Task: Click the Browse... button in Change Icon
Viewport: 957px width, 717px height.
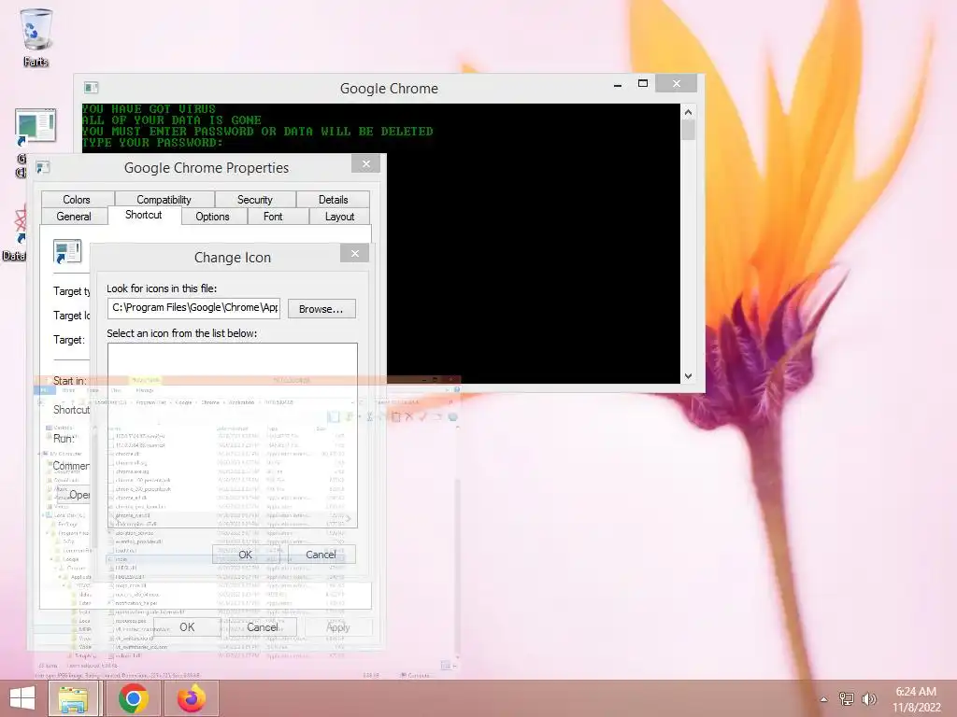Action: pos(321,309)
